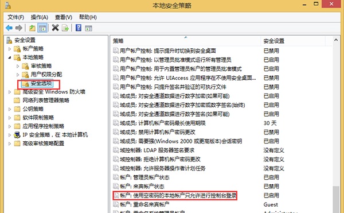Go up one level with folder icon
The width and height of the screenshot is (344, 213).
pos(32,28)
